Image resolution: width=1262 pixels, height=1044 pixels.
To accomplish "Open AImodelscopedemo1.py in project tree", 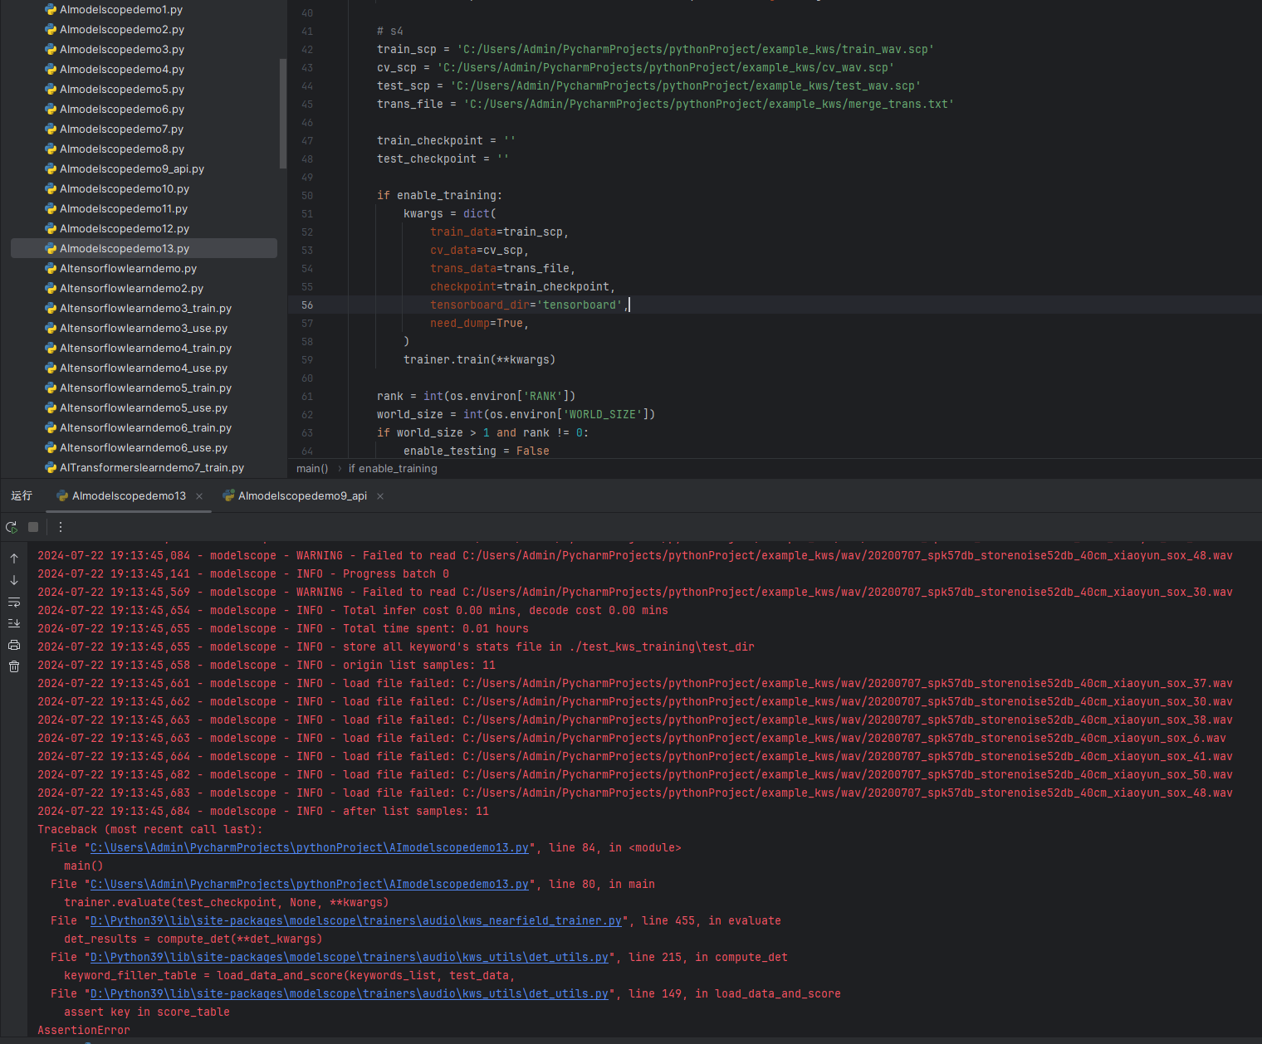I will click(121, 10).
